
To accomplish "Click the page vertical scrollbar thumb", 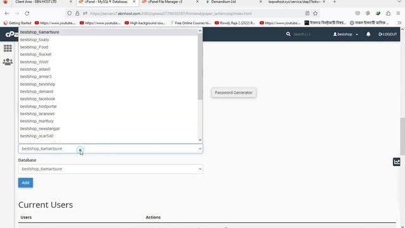I will click(402, 136).
